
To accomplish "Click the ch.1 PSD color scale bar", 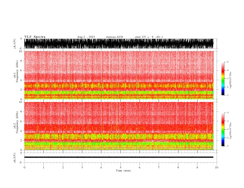I will [x=223, y=79].
